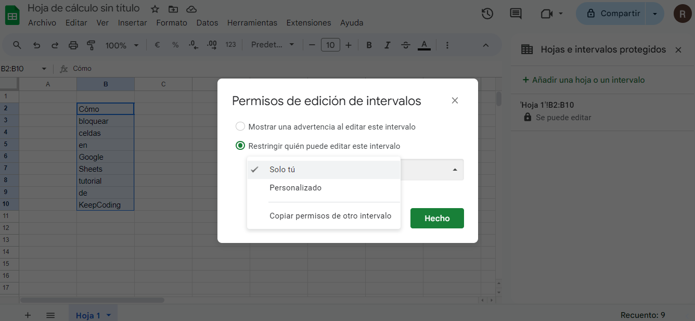Image resolution: width=695 pixels, height=321 pixels.
Task: Select the show warning radio option
Action: (x=240, y=126)
